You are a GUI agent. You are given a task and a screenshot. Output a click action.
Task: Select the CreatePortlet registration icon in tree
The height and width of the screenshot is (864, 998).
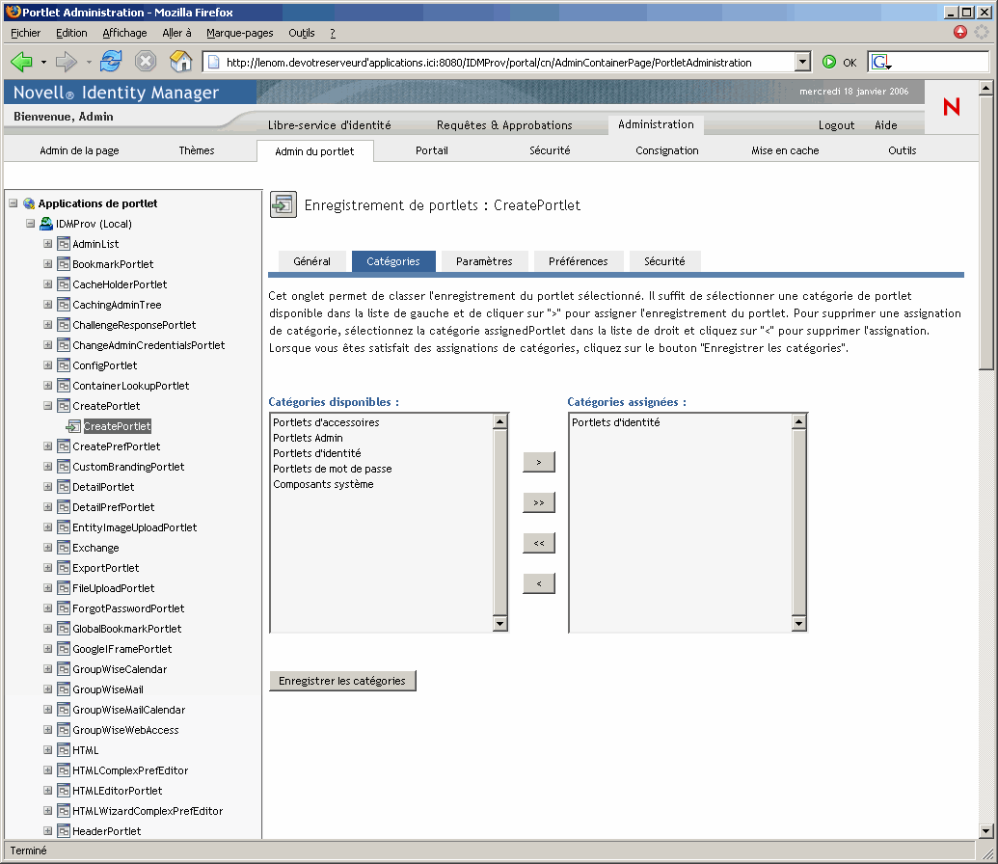(x=73, y=426)
